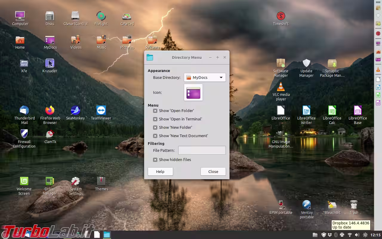Viewport: 382px width, 239px height.
Task: Open the Firewall Configuration desktop icon
Action: click(24, 139)
